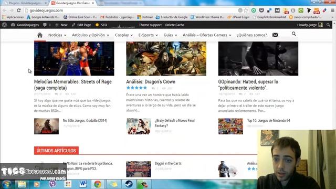Open No Sólo Juegos: Godzilla (2014) article
Image resolution: width=336 pixels, height=189 pixels.
[85, 120]
